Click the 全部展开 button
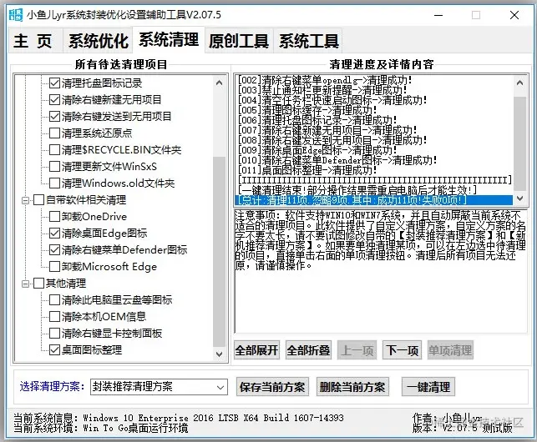The height and width of the screenshot is (442, 537). (256, 350)
